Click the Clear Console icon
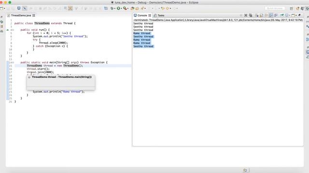The height and width of the screenshot is (173, 309). click(x=256, y=15)
